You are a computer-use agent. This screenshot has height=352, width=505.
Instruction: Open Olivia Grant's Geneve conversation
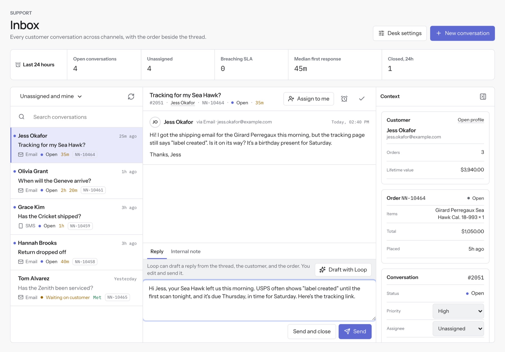pos(77,181)
